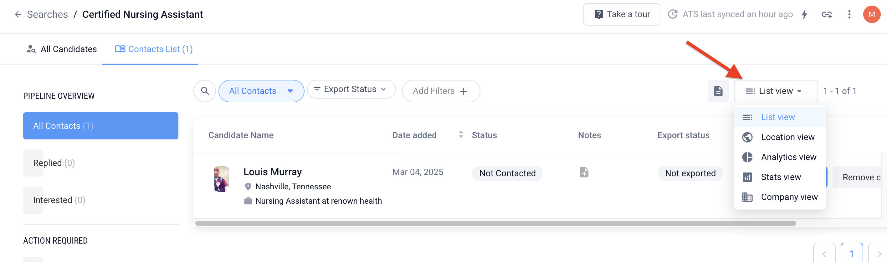Open the three-dot more options menu
This screenshot has width=887, height=262.
(x=849, y=14)
